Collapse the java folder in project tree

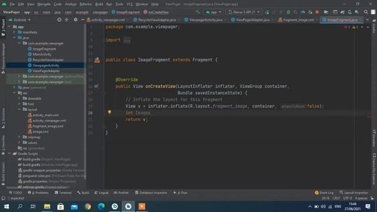click(x=14, y=38)
